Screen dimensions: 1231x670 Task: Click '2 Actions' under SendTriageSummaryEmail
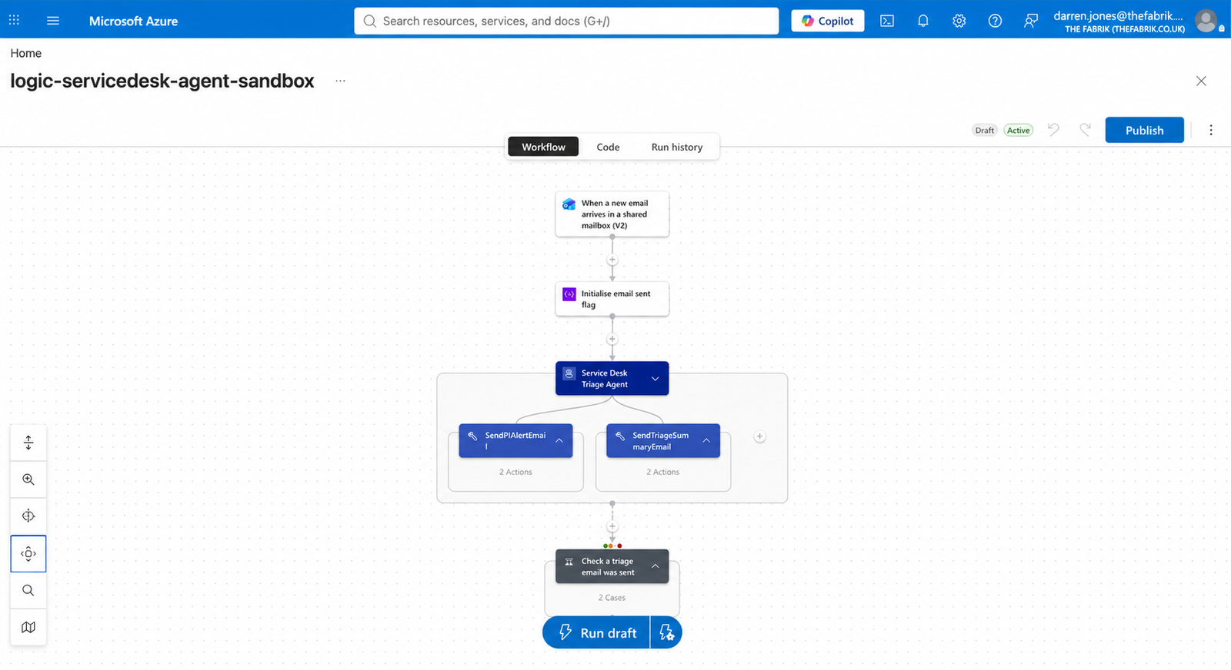pyautogui.click(x=663, y=472)
